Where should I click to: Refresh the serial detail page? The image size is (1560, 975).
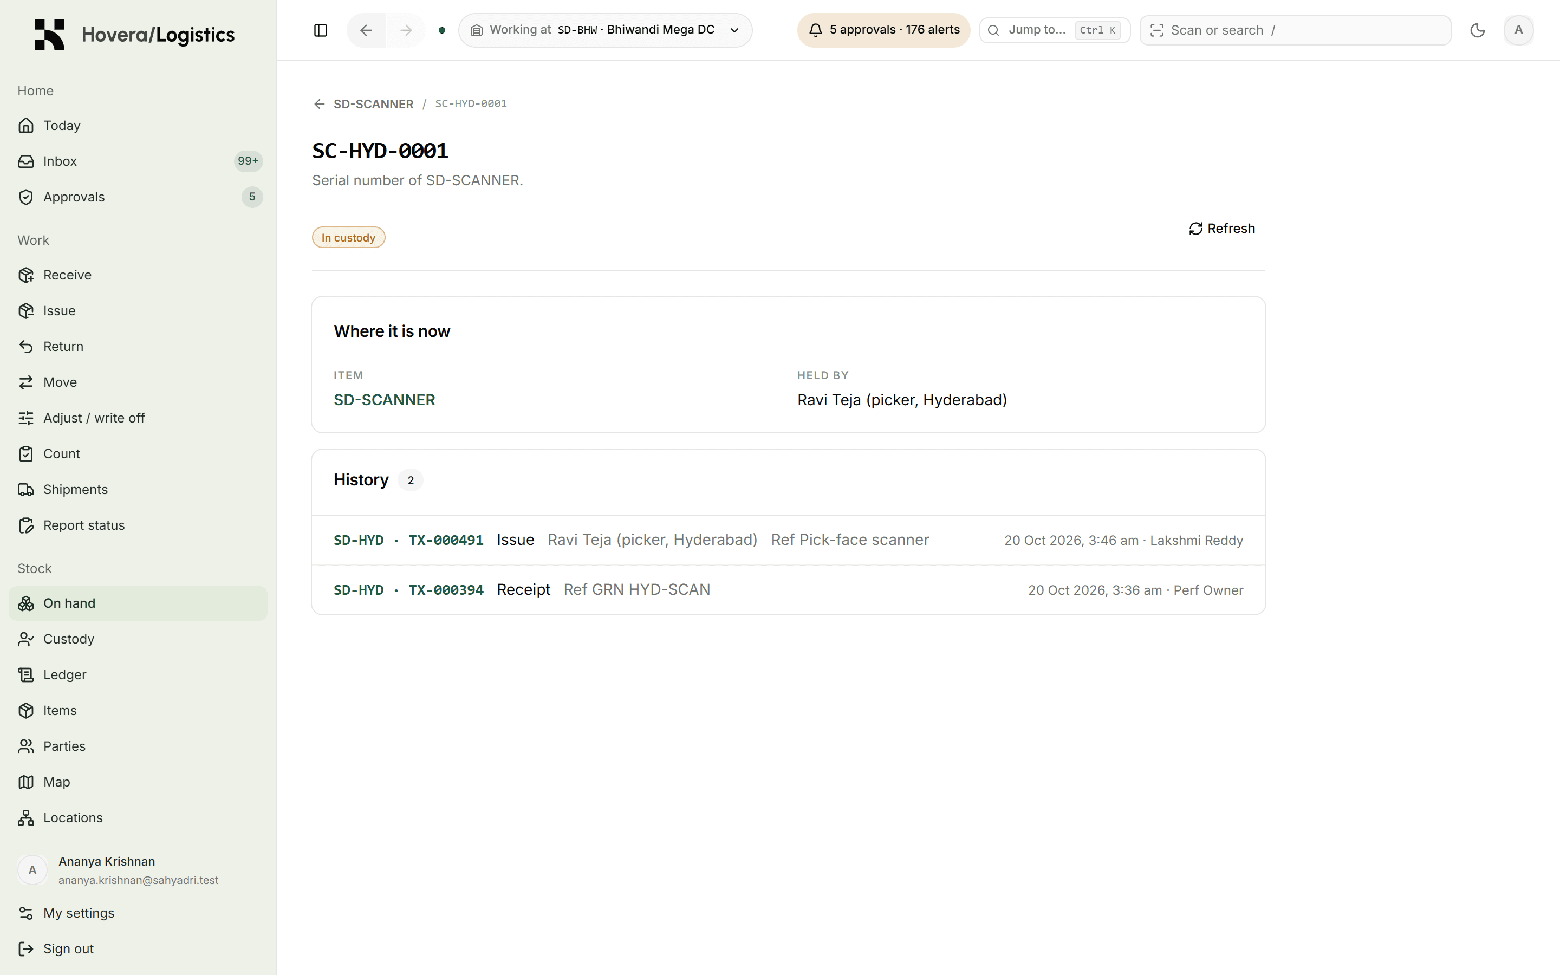click(1221, 228)
